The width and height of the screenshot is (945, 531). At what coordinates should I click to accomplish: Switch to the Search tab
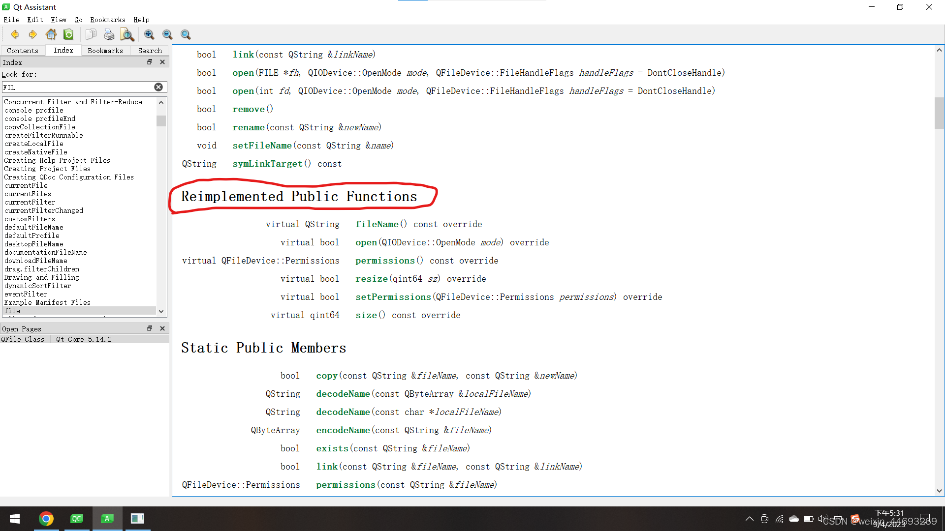point(150,50)
